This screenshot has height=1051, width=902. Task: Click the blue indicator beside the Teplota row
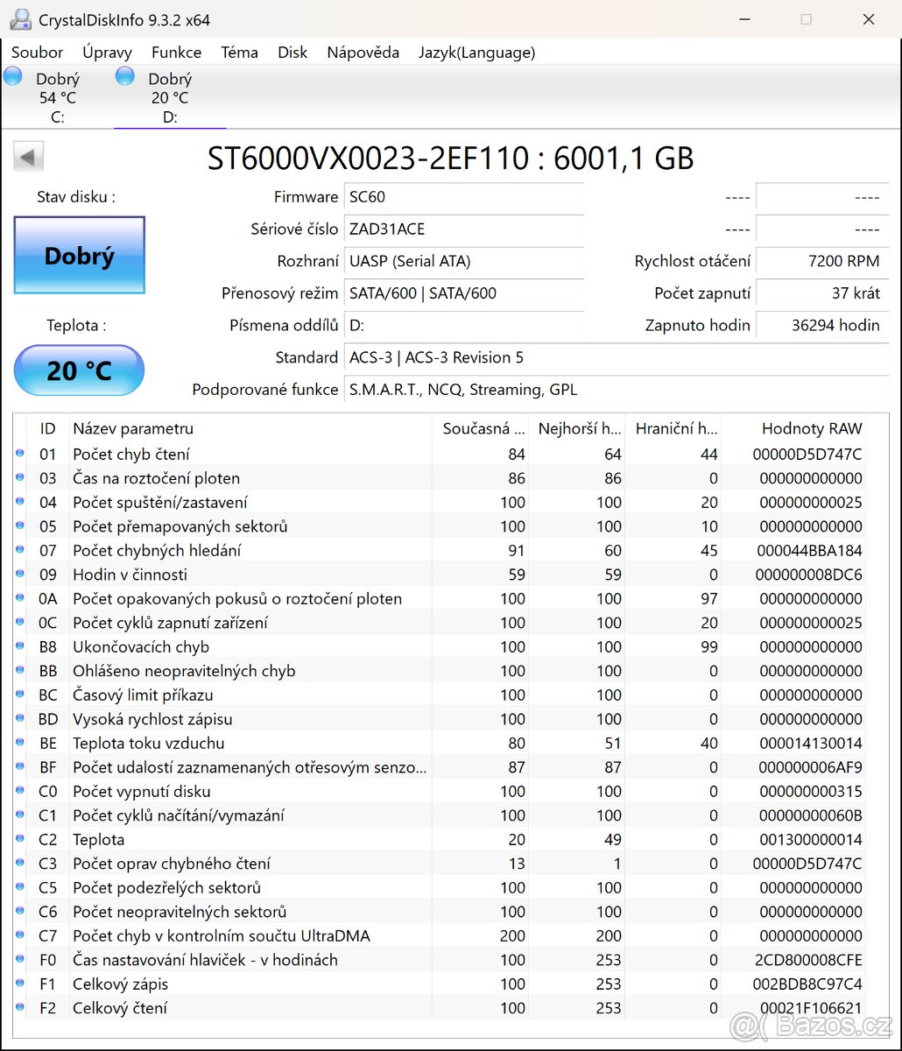19,839
